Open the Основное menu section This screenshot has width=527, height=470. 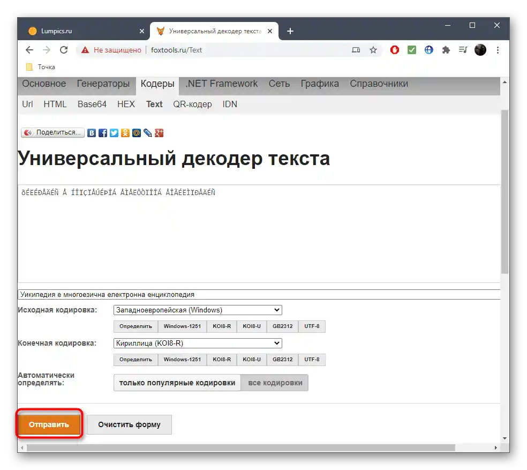click(44, 84)
